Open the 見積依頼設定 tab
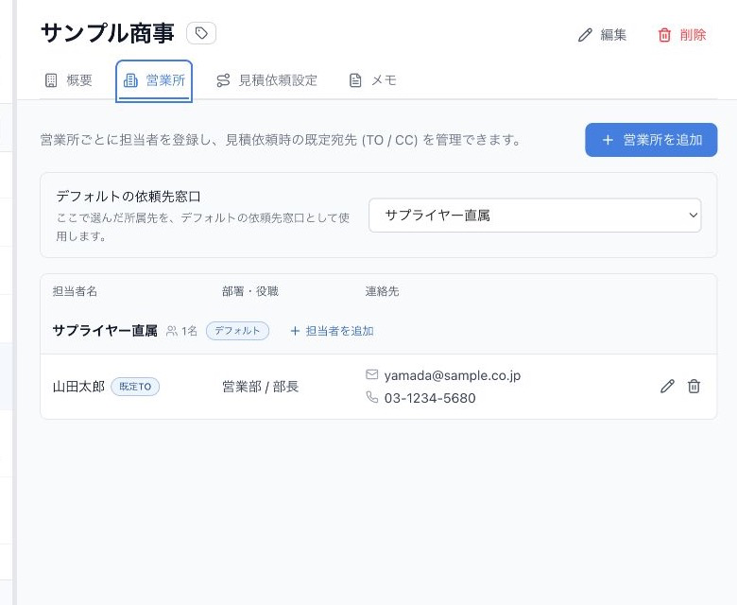The height and width of the screenshot is (605, 737). point(267,80)
